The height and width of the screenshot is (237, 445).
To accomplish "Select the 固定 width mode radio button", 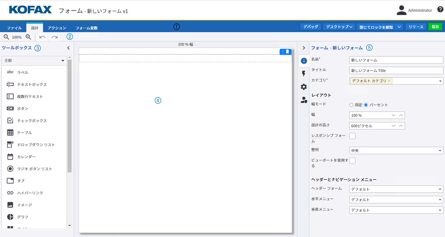I will [351, 105].
